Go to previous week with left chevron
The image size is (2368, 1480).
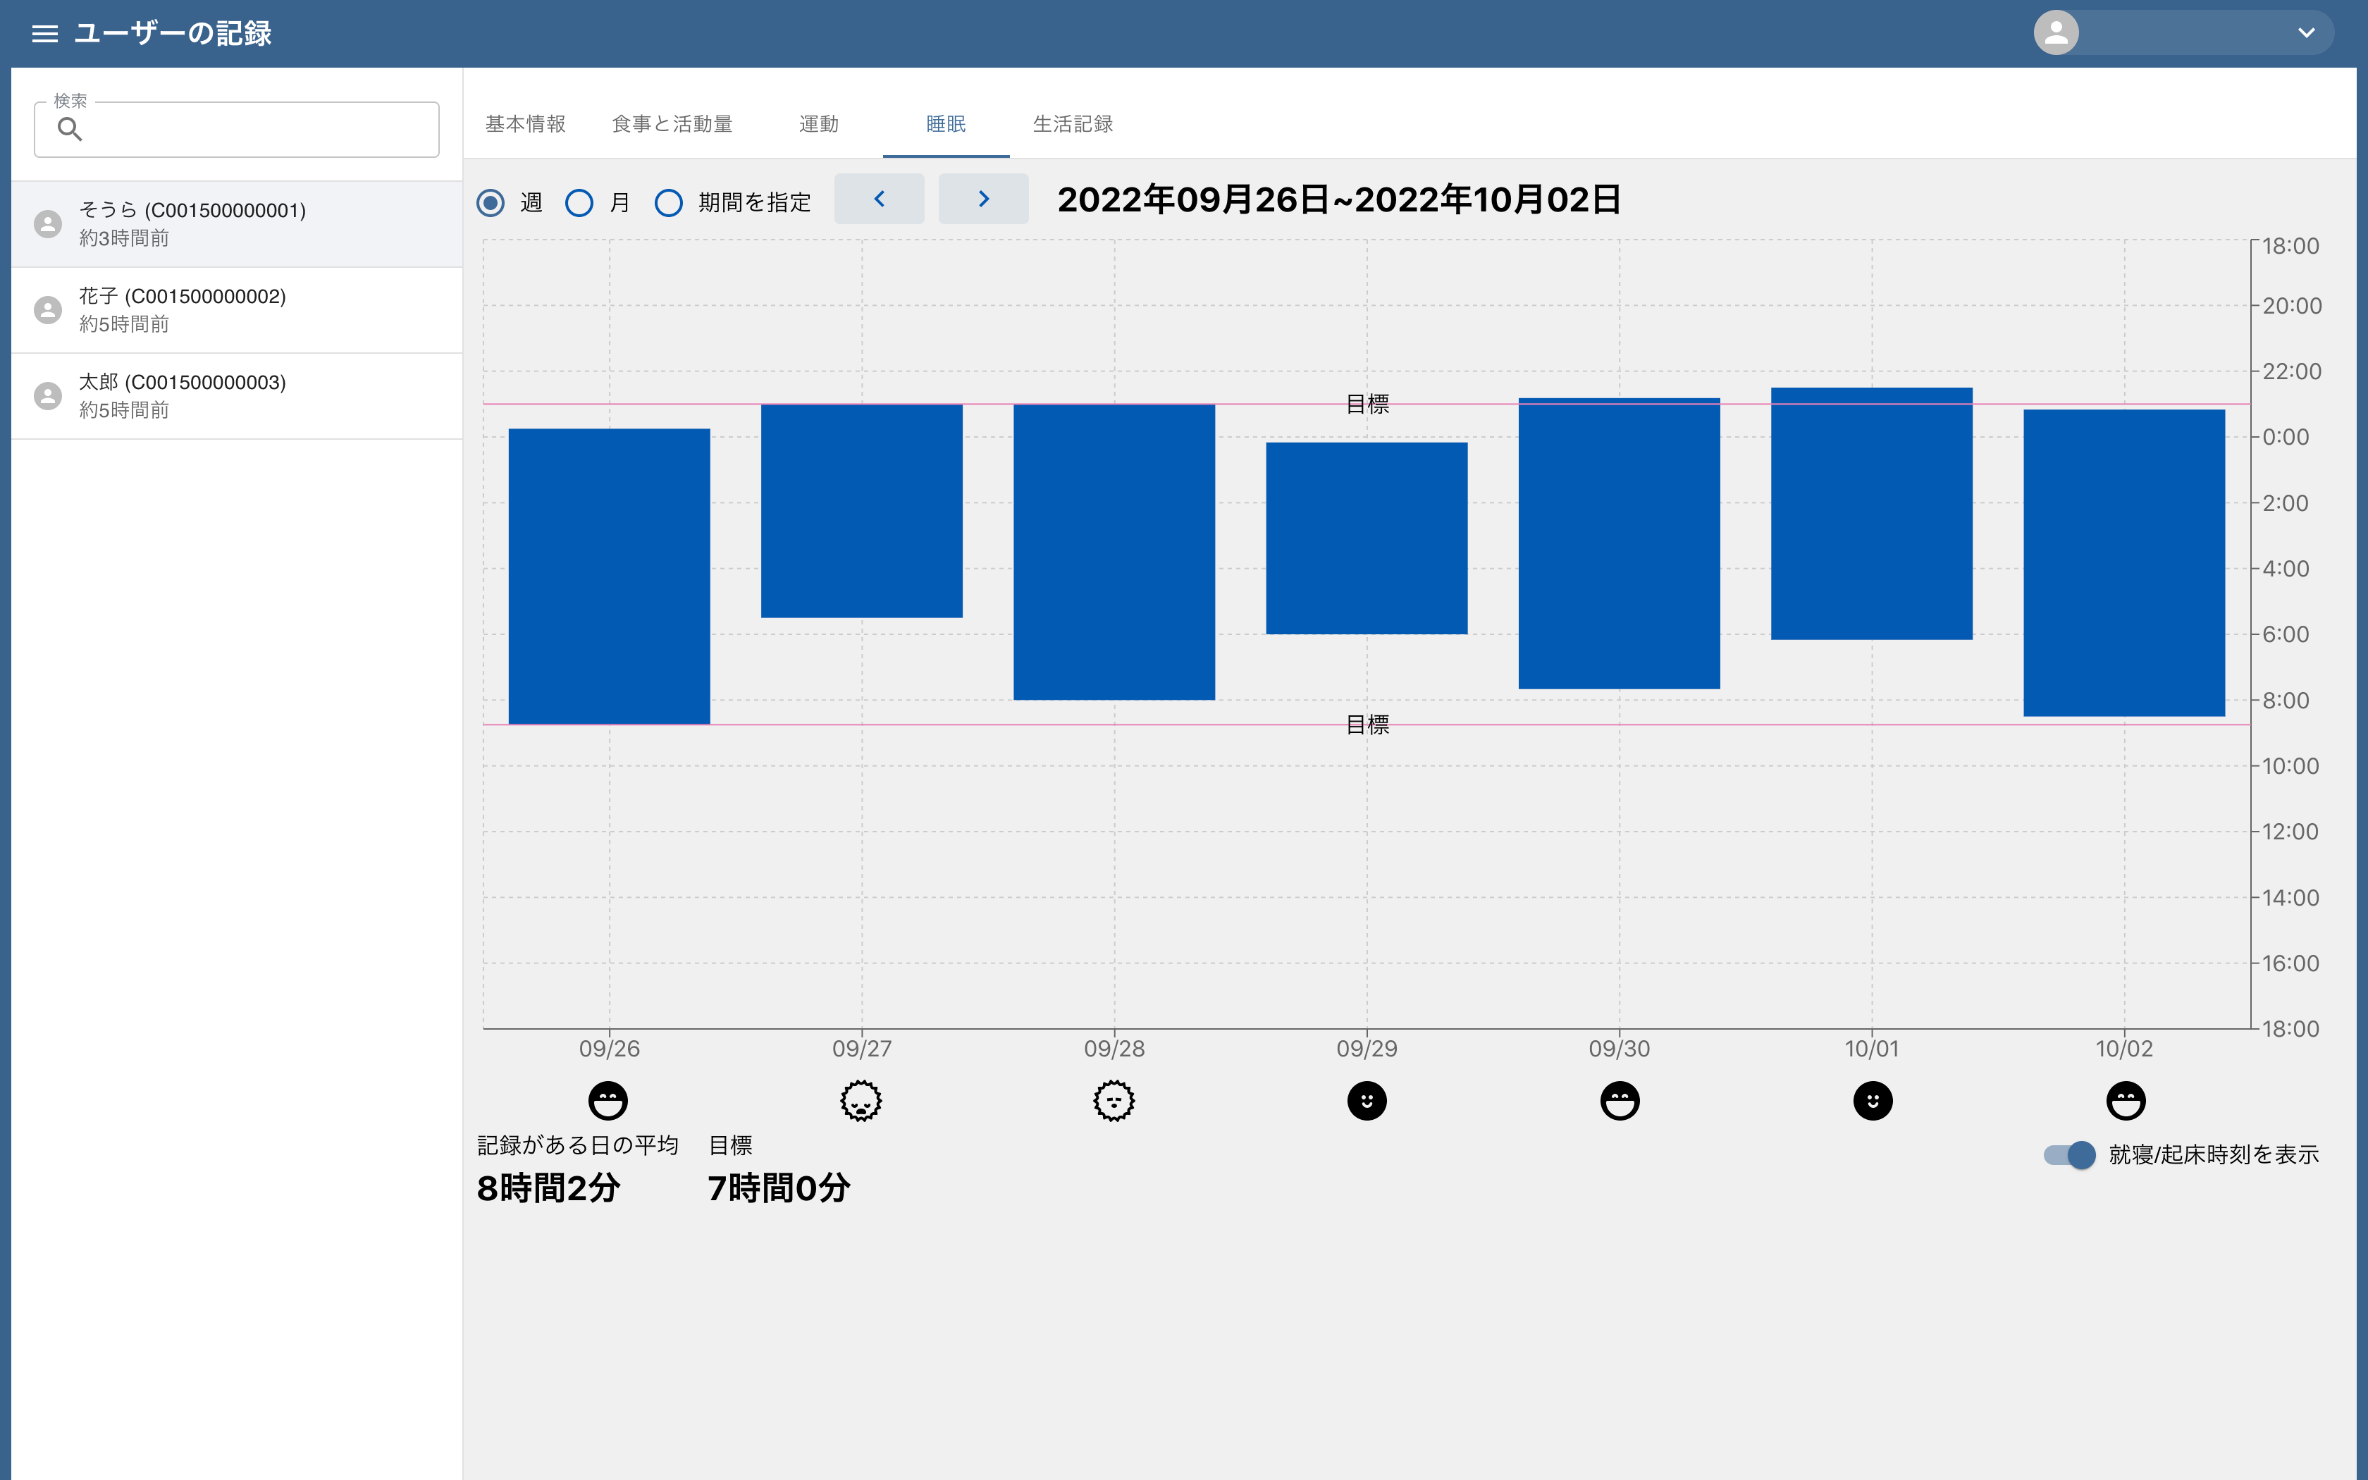tap(879, 199)
